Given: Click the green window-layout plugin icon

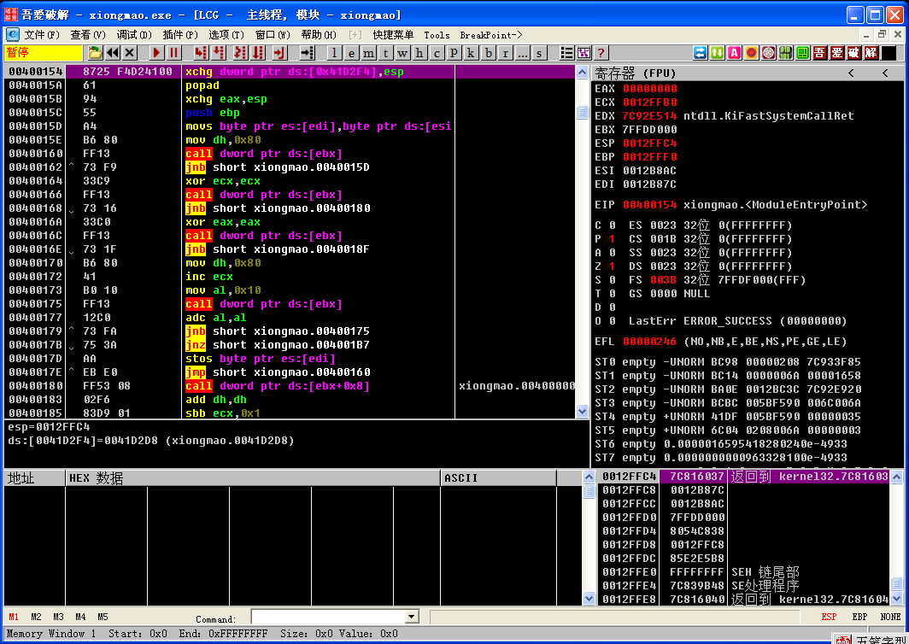Looking at the screenshot, I should [803, 53].
